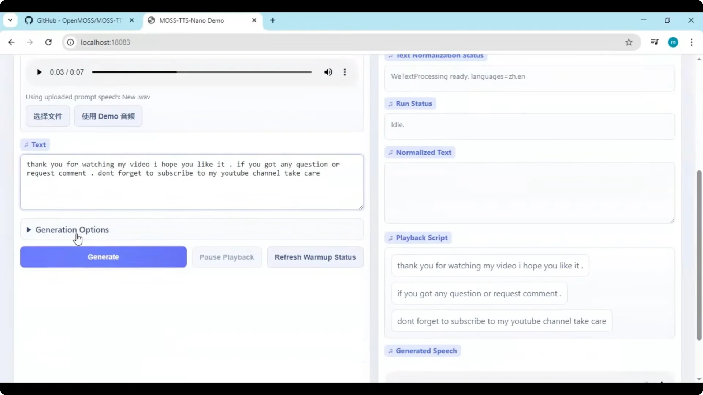
Task: Open Chrome three-dot menu
Action: [x=692, y=42]
